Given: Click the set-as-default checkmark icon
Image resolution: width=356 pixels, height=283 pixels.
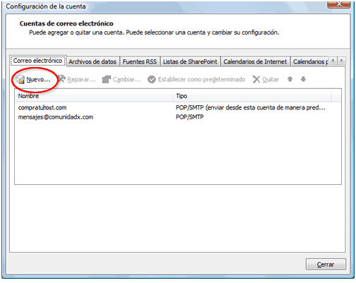Looking at the screenshot, I should [x=152, y=80].
